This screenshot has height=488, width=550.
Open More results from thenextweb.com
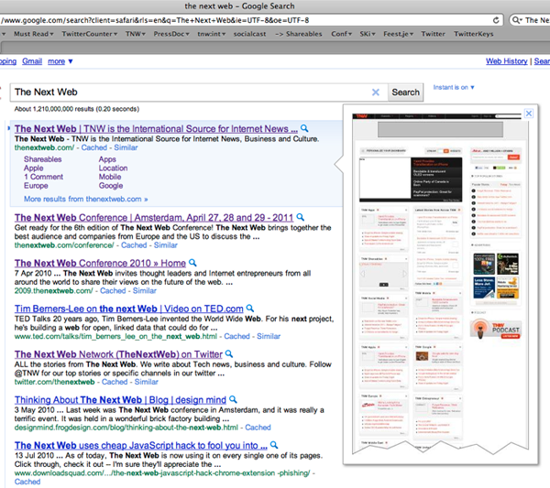[x=86, y=199]
